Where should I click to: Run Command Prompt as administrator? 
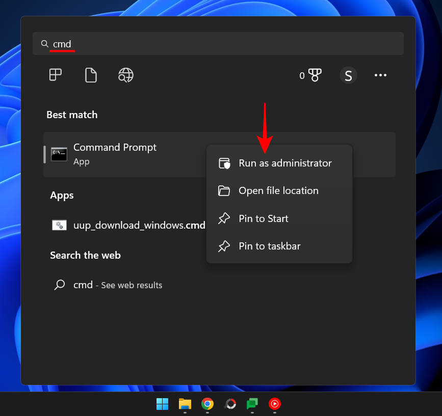tap(285, 163)
